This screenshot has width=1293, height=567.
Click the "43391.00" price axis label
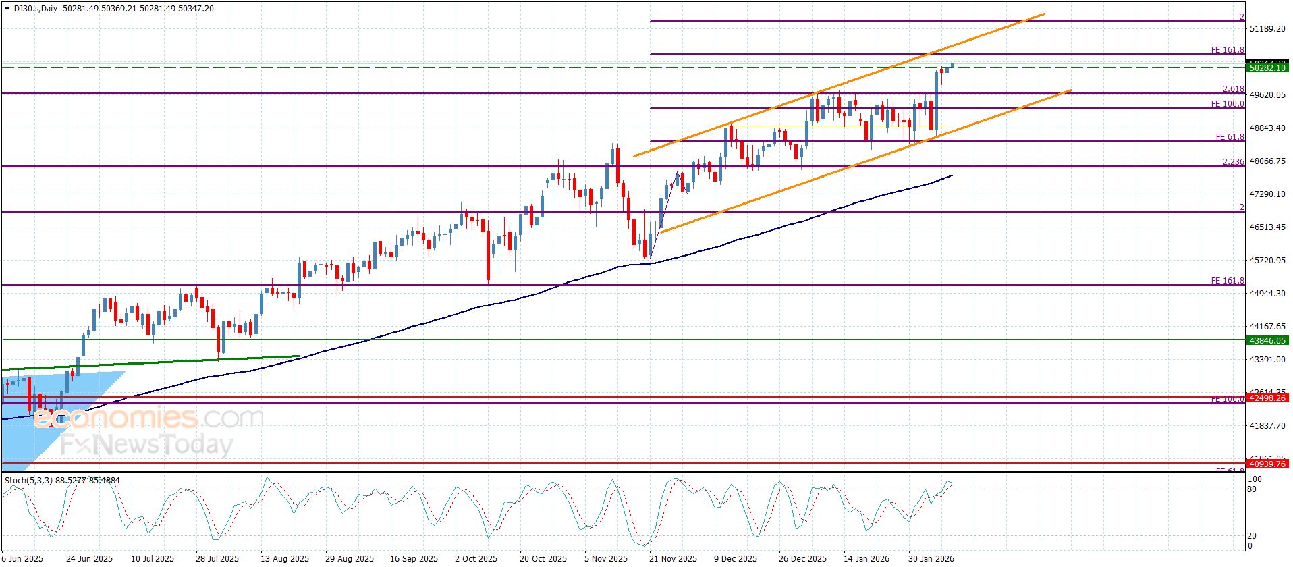[1268, 360]
